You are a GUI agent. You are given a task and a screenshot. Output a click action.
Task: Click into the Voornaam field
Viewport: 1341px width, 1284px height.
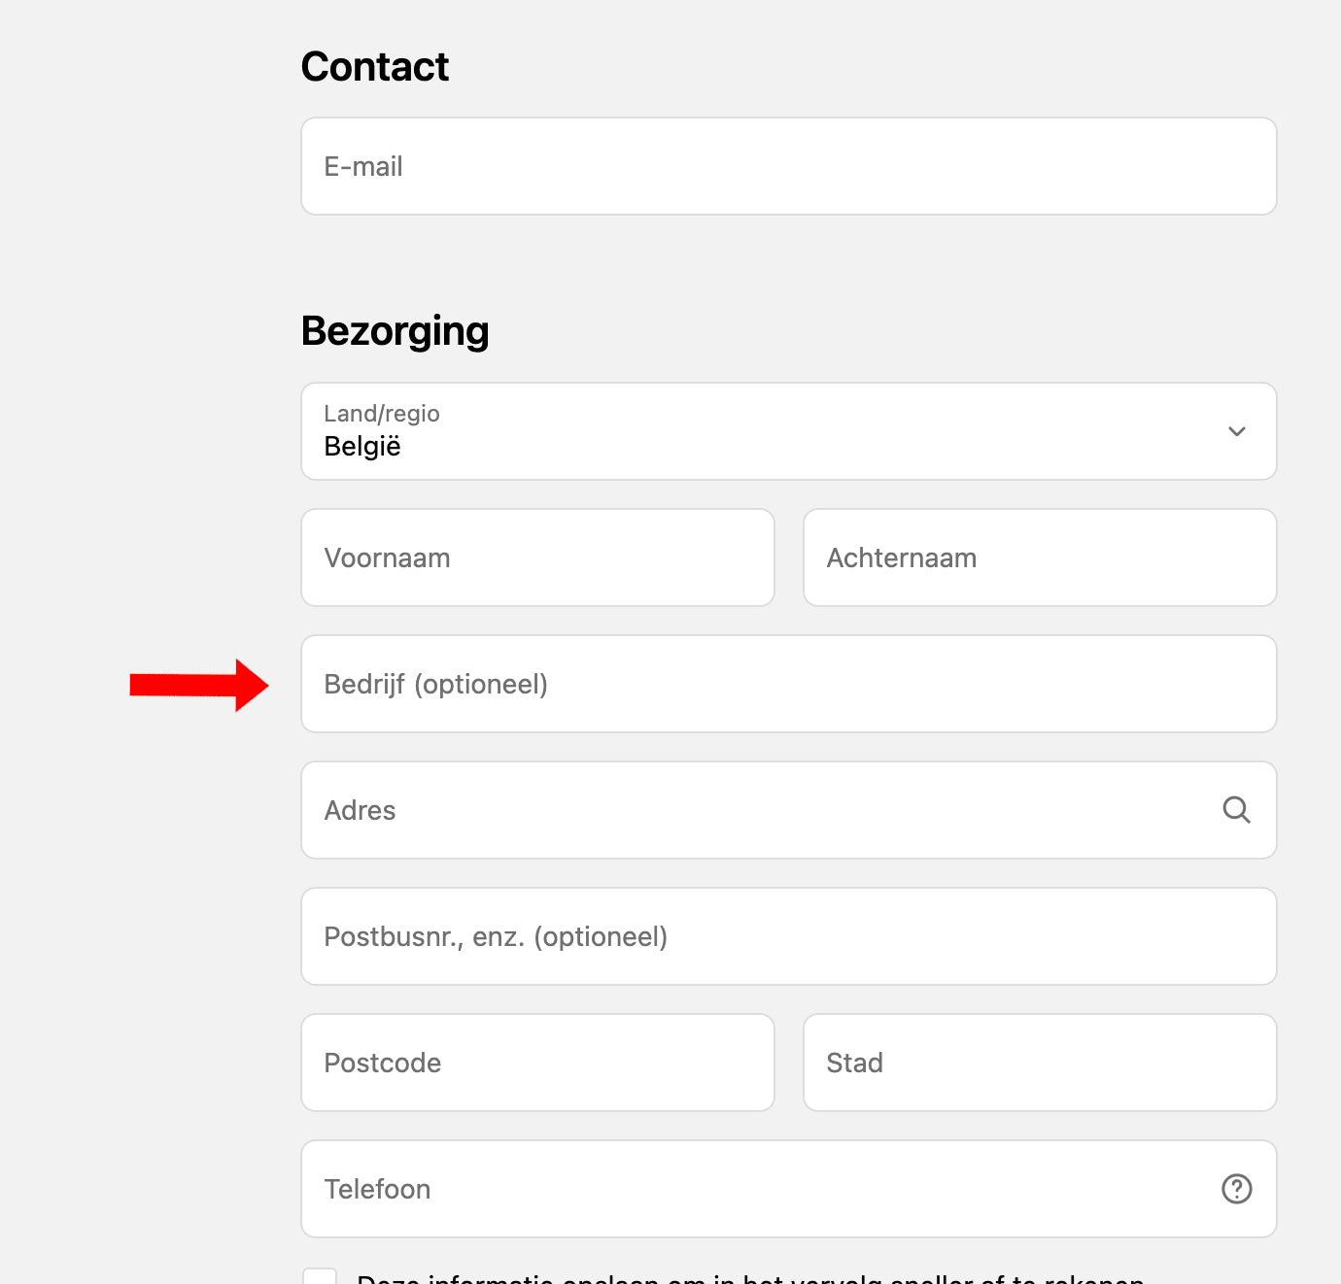click(x=537, y=558)
